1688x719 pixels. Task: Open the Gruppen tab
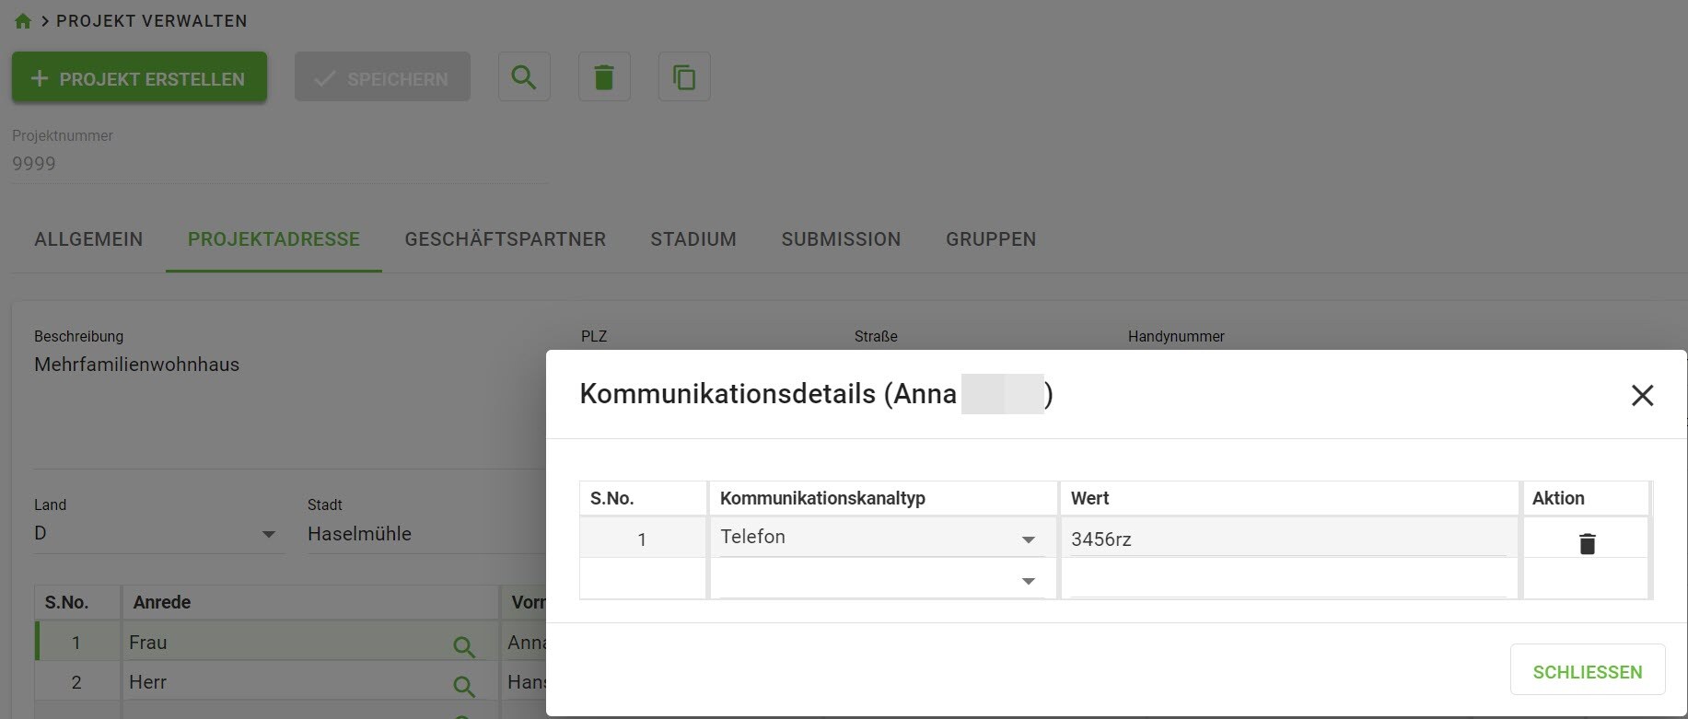(991, 239)
